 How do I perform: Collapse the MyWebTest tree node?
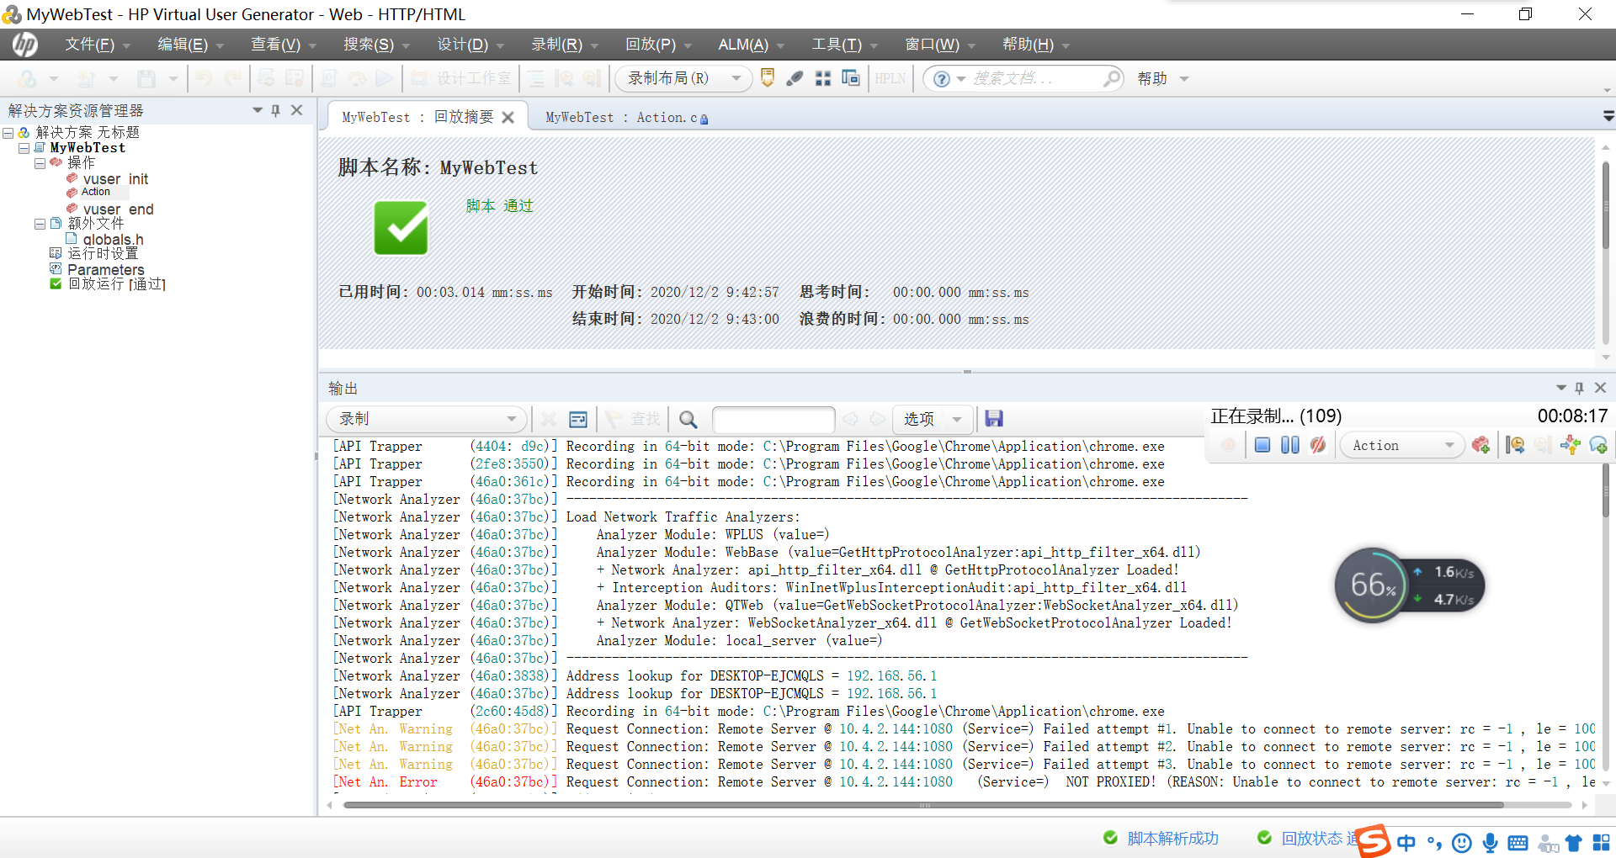click(24, 148)
